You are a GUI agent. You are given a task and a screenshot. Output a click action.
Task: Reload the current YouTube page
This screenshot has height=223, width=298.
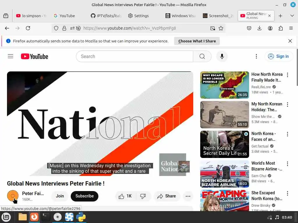tap(28, 28)
